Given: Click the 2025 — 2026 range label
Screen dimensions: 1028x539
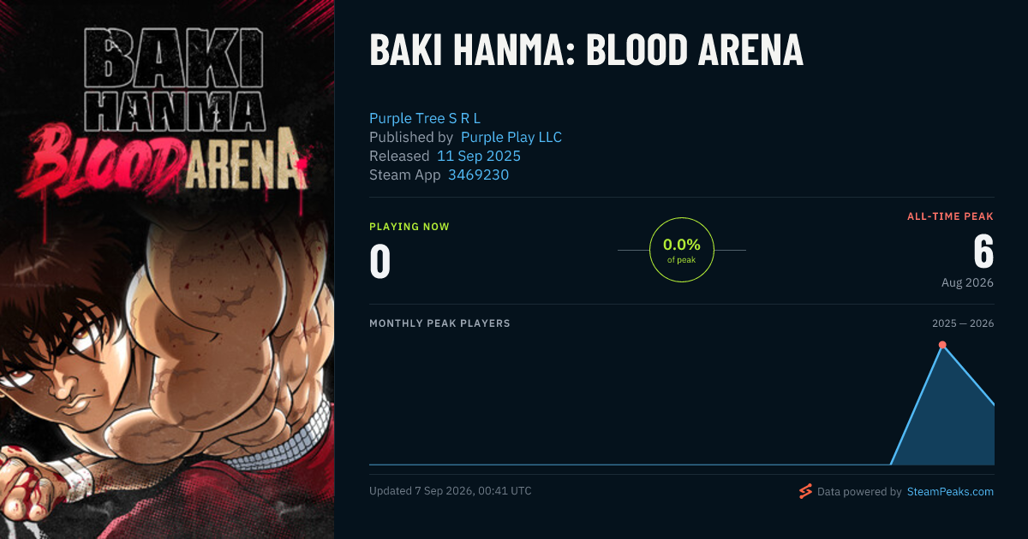Looking at the screenshot, I should click(x=963, y=323).
